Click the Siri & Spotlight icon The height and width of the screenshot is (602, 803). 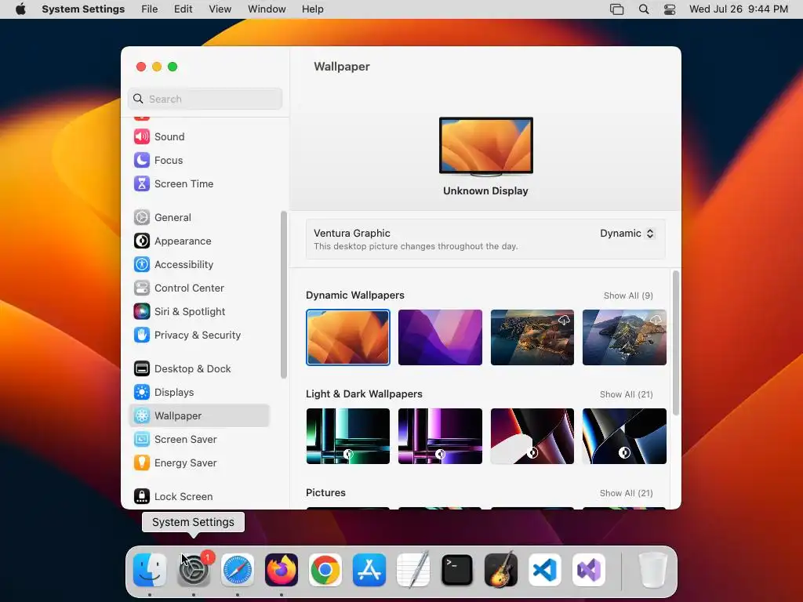click(142, 312)
